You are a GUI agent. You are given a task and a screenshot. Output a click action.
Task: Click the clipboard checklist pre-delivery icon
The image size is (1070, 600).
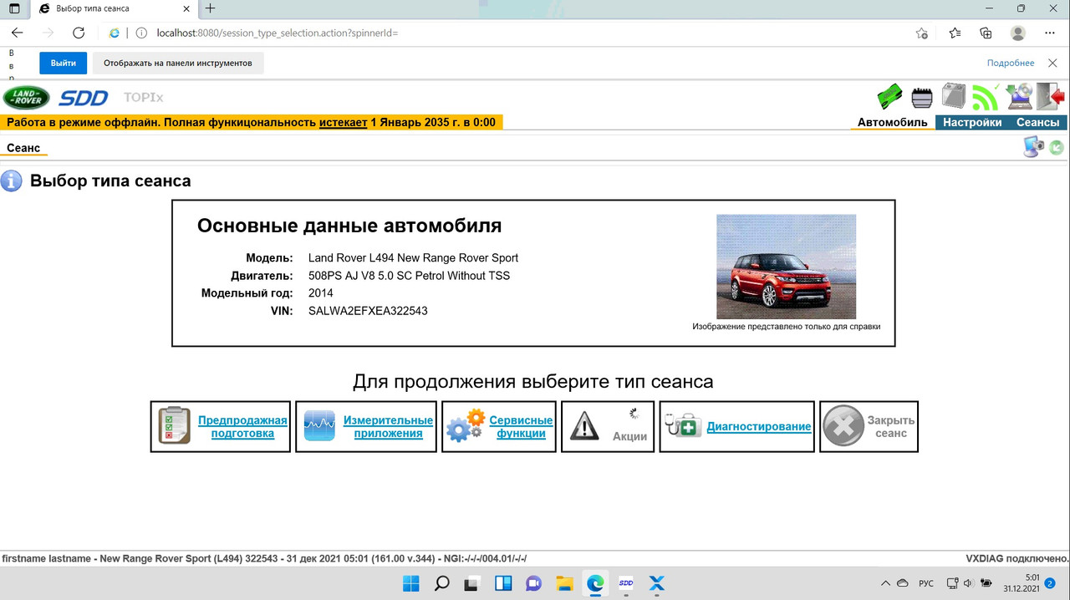175,425
